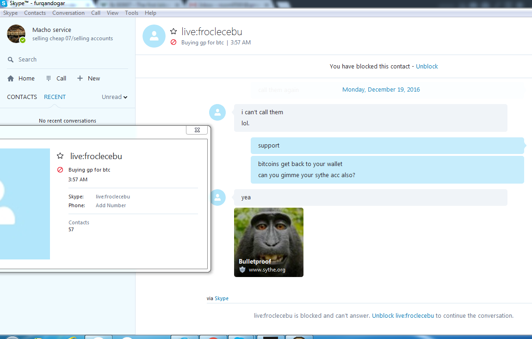This screenshot has width=532, height=339.
Task: Switch to the RECENT tab
Action: point(55,97)
